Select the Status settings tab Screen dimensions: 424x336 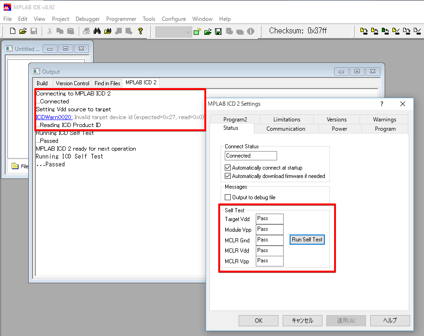pyautogui.click(x=231, y=128)
